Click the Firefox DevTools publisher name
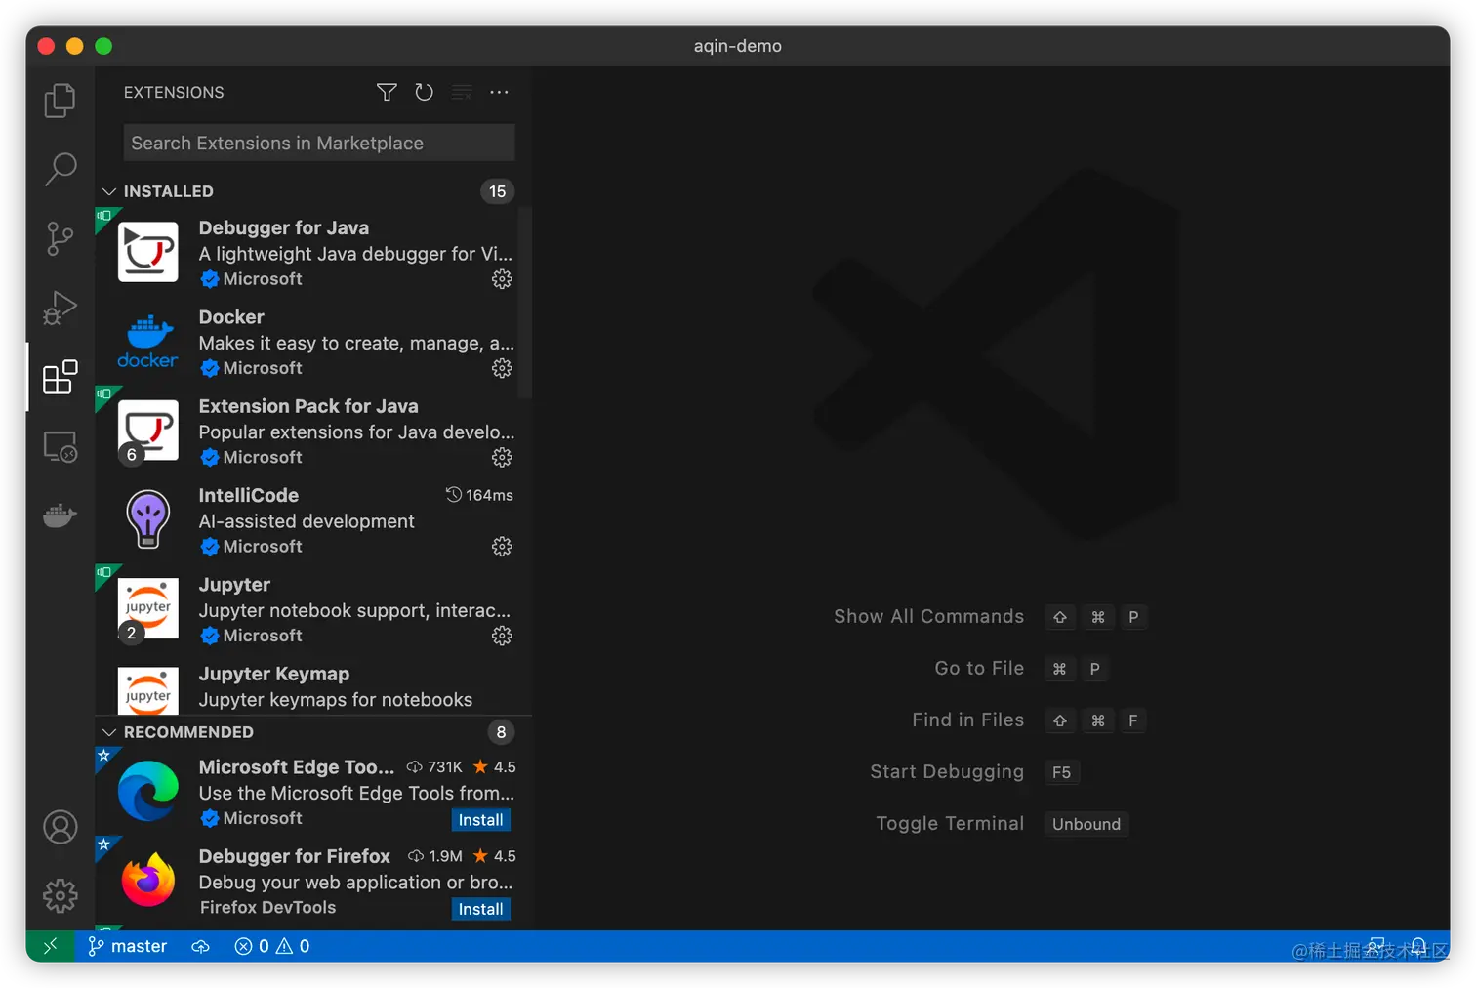The image size is (1476, 988). click(267, 907)
